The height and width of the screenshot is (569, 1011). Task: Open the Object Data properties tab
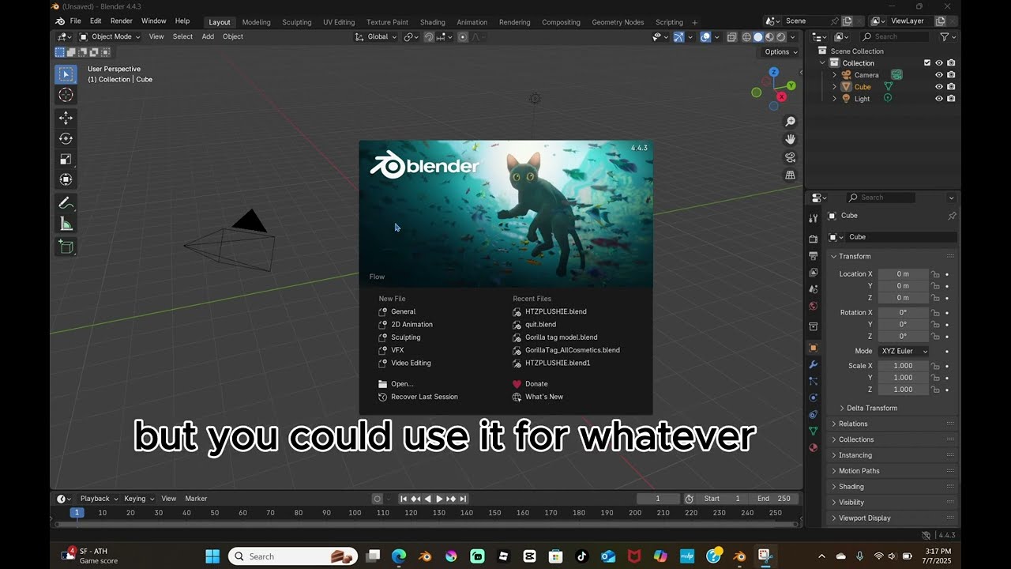[x=814, y=431]
